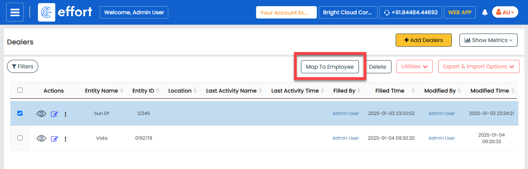
Task: Expand the Show Metrics dropdown
Action: (488, 40)
